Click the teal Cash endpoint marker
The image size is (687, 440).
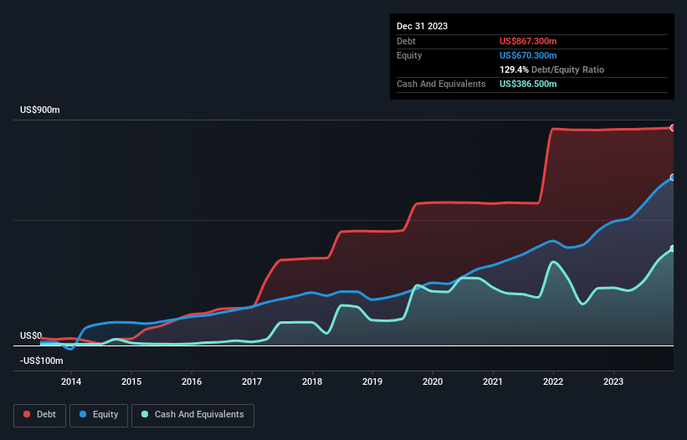coord(673,248)
